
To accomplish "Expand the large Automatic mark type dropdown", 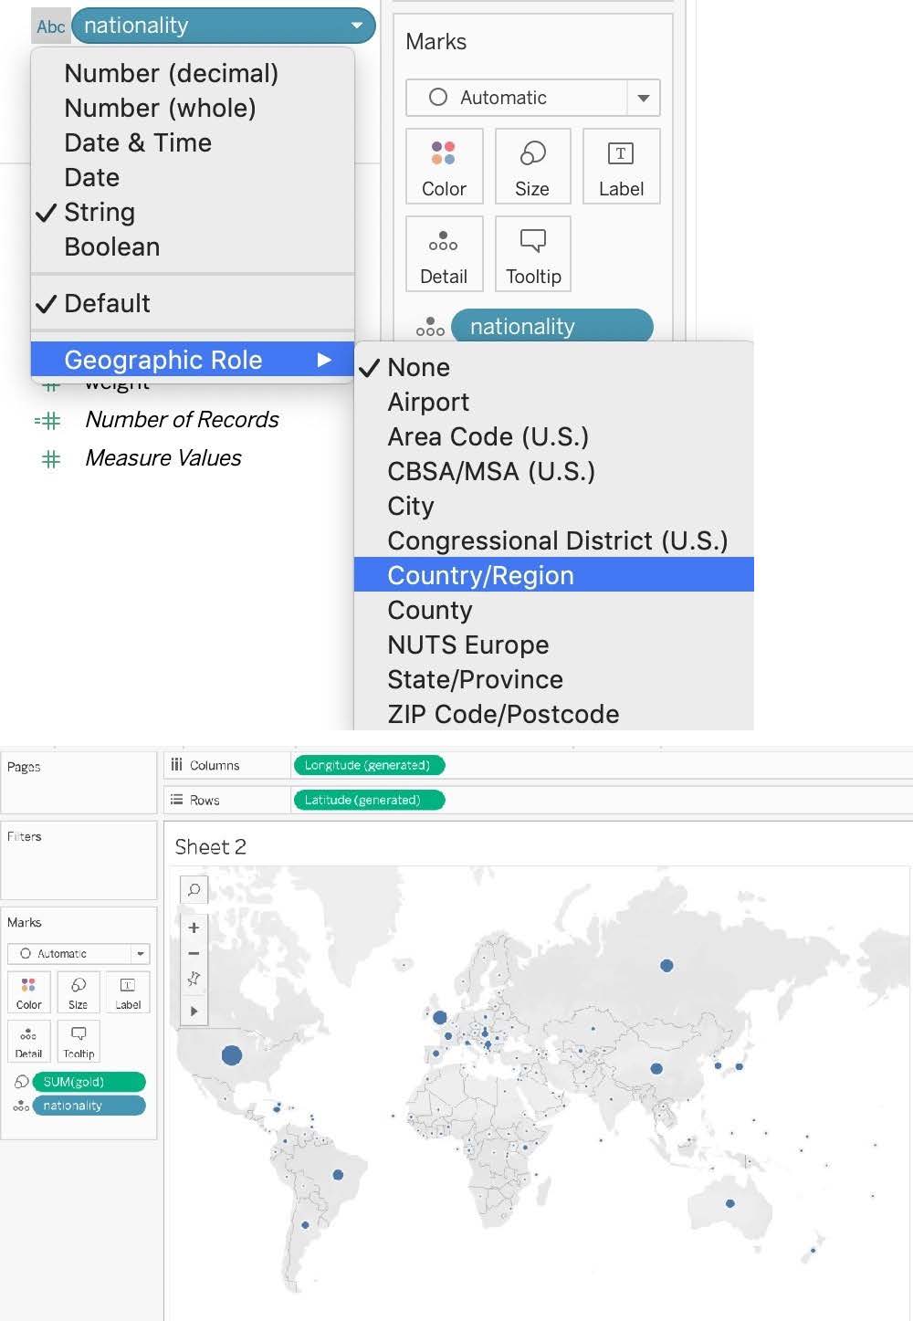I will coord(643,98).
